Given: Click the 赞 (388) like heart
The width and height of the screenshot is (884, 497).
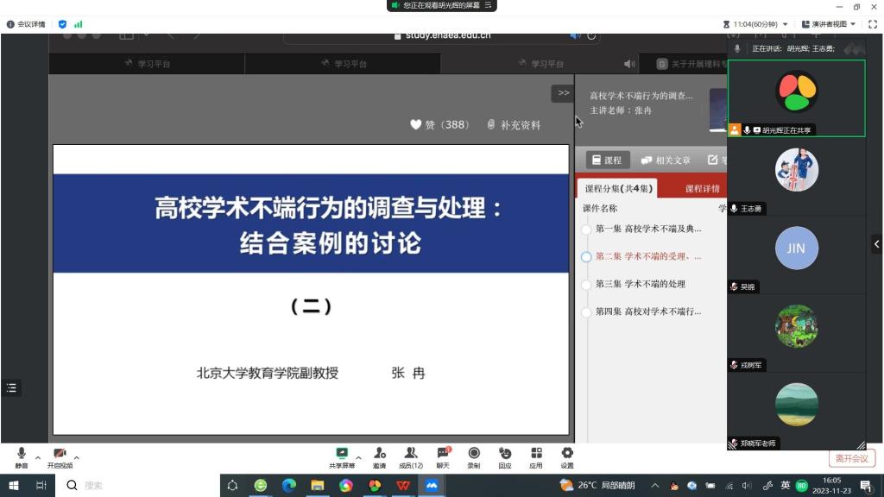Looking at the screenshot, I should tap(415, 124).
